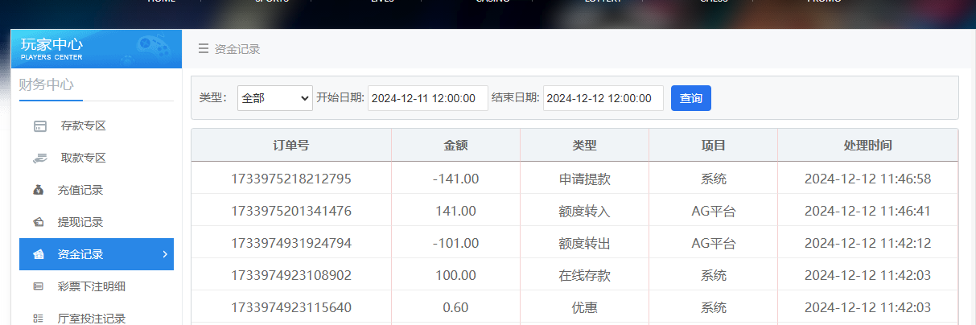The height and width of the screenshot is (325, 976).
Task: Click the 结束日期 date field
Action: point(603,98)
